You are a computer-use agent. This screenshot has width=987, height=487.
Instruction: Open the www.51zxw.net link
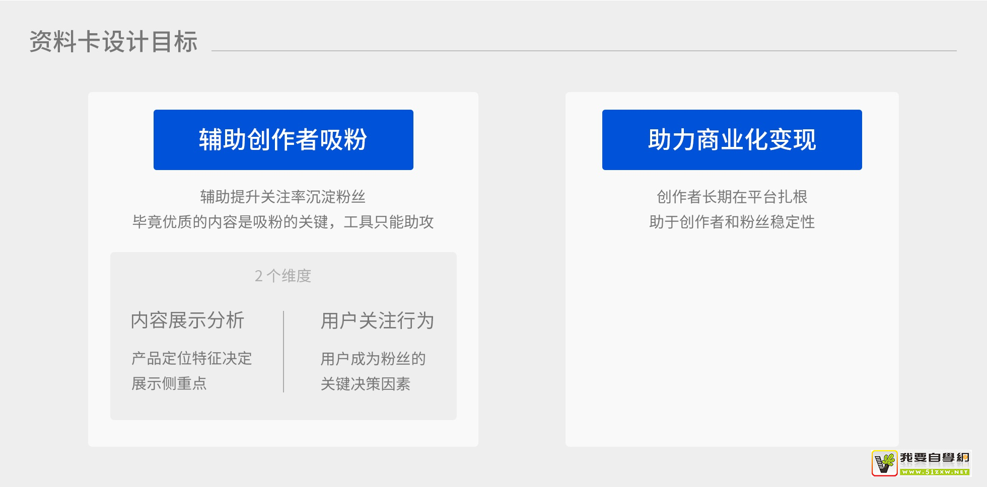tap(935, 472)
